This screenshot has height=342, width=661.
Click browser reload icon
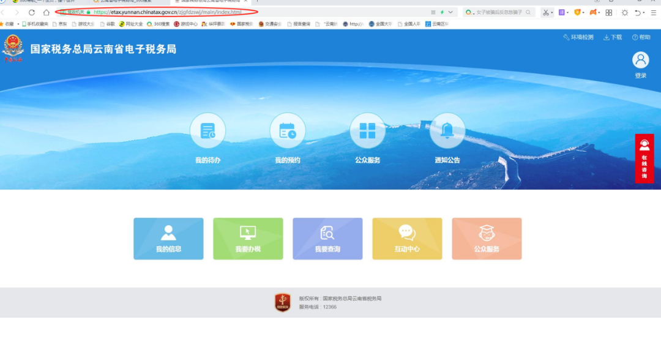coord(32,13)
